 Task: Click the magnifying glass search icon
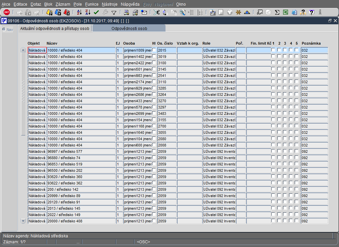[x=183, y=12]
